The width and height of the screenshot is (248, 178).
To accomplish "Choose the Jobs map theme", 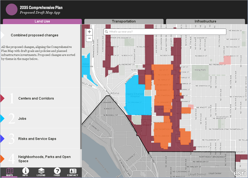I will [22, 118].
